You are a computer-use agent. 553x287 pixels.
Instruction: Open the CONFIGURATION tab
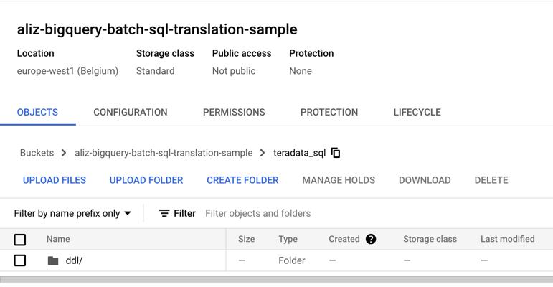130,112
